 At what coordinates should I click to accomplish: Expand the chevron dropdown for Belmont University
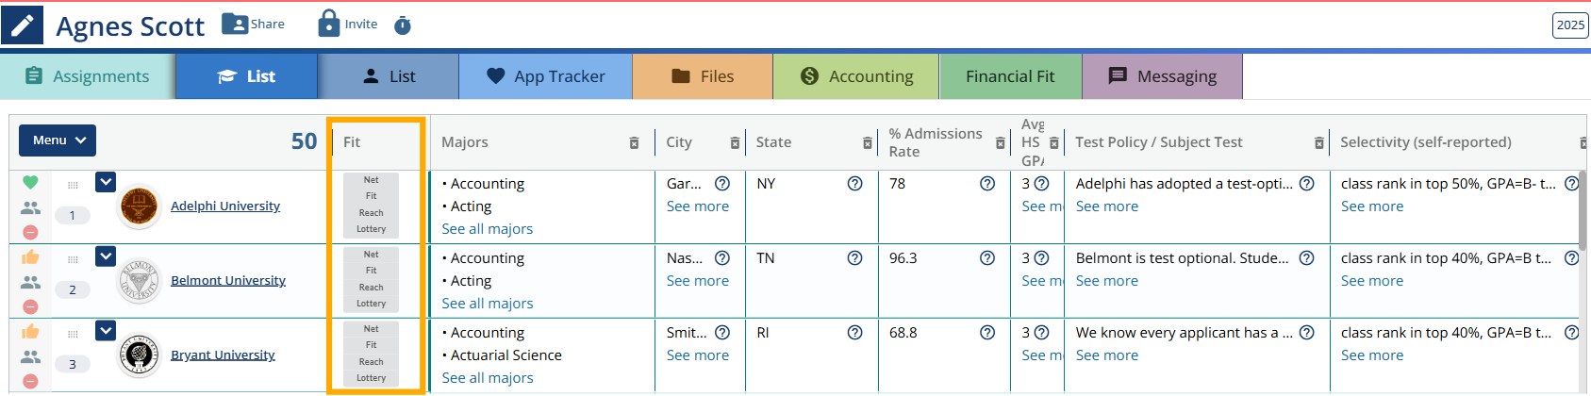click(x=106, y=256)
